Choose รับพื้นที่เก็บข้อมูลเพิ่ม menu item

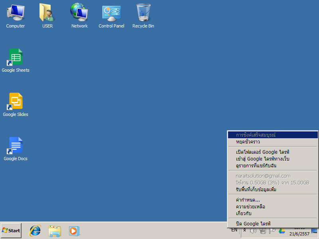(x=273, y=190)
